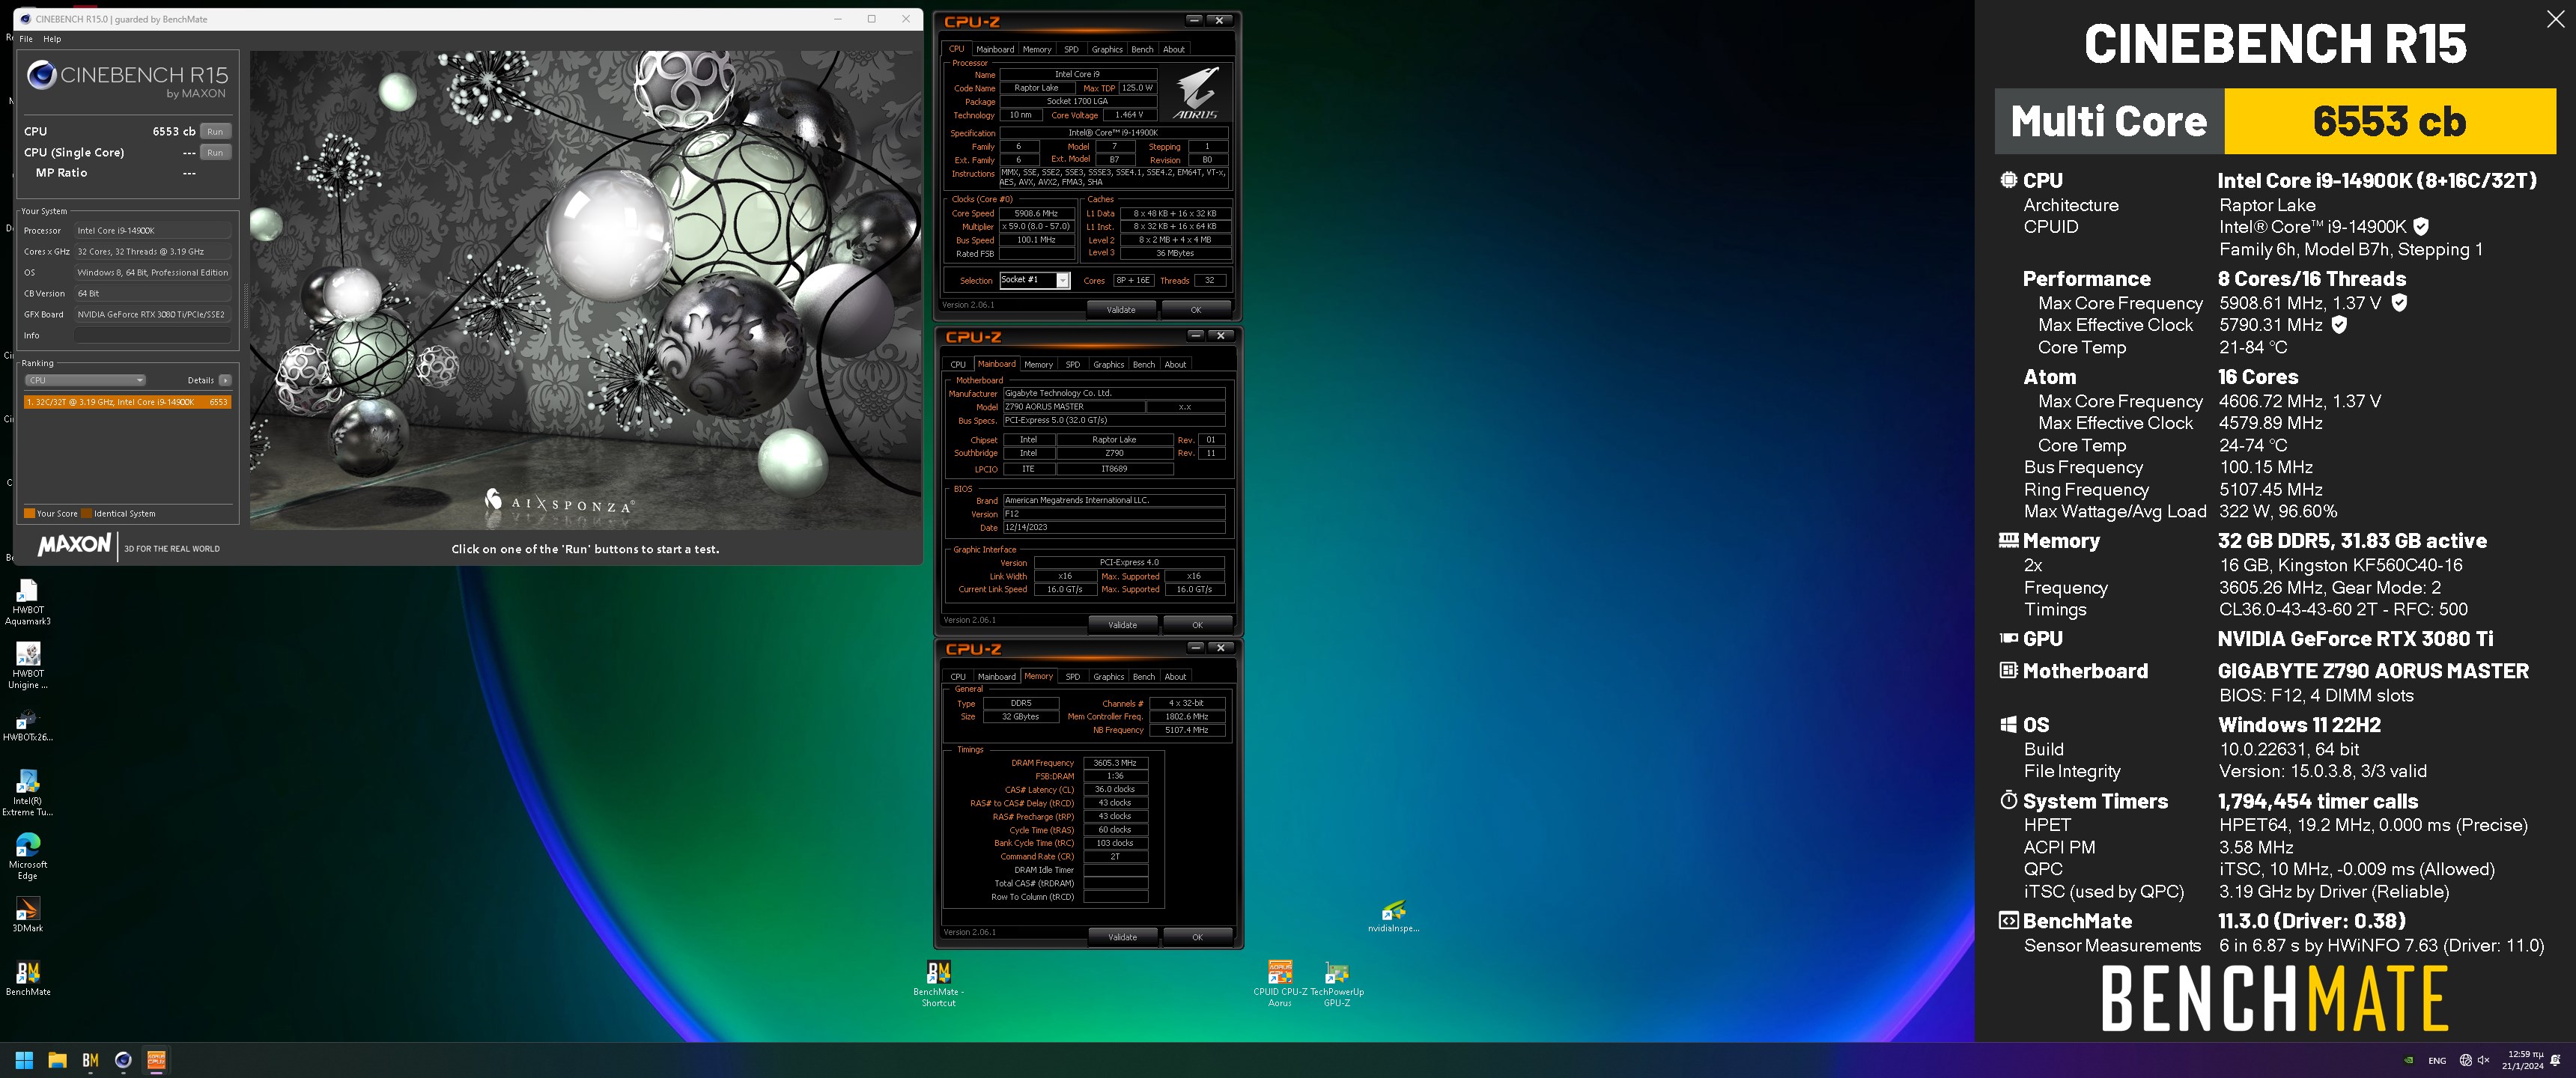This screenshot has height=1078, width=2576.
Task: Click the muted volume tray icon
Action: click(2484, 1060)
